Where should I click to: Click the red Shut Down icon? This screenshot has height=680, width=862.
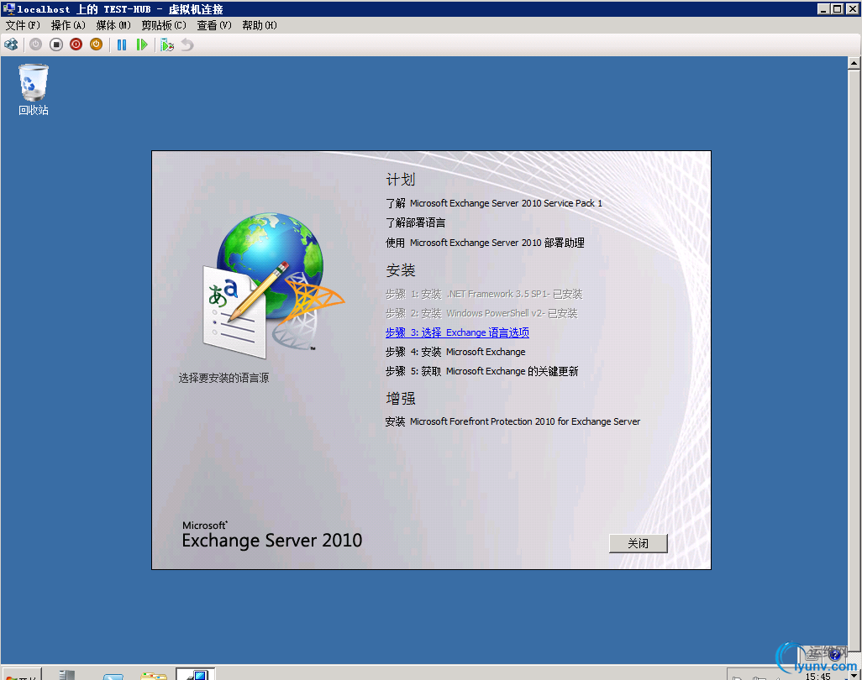coord(76,44)
